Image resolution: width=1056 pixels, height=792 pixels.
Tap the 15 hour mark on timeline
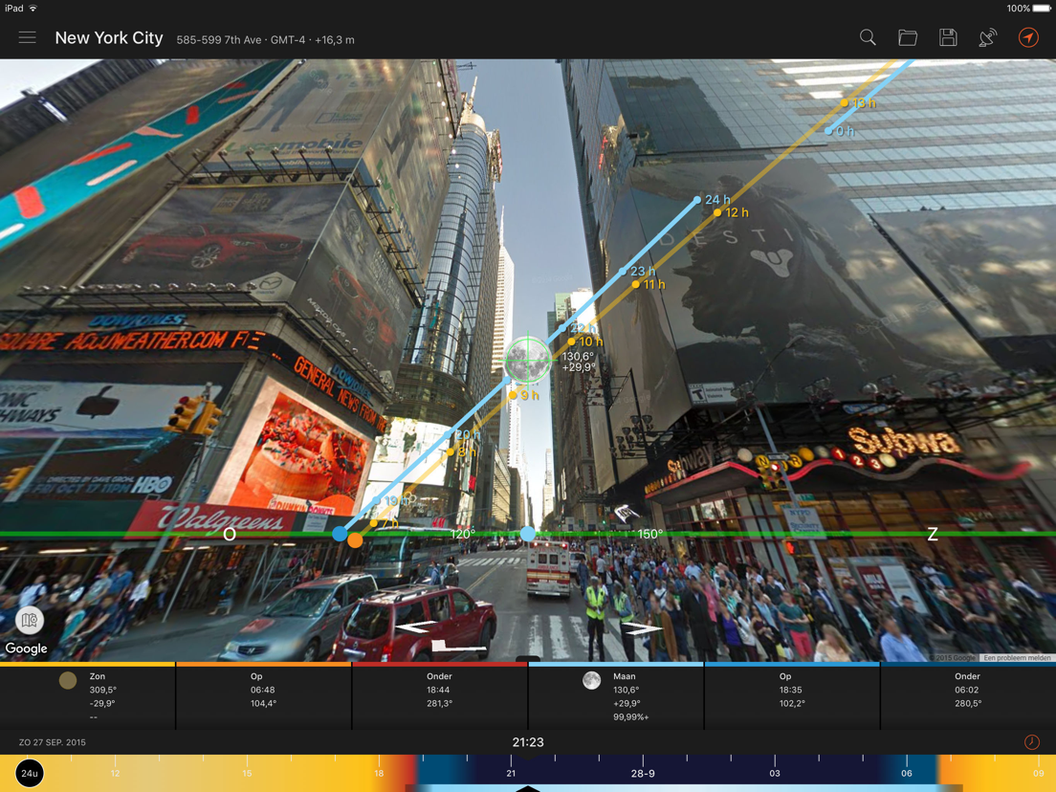tap(247, 773)
